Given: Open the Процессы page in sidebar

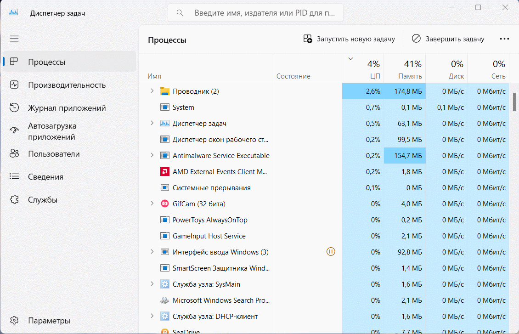Looking at the screenshot, I should click(x=69, y=62).
